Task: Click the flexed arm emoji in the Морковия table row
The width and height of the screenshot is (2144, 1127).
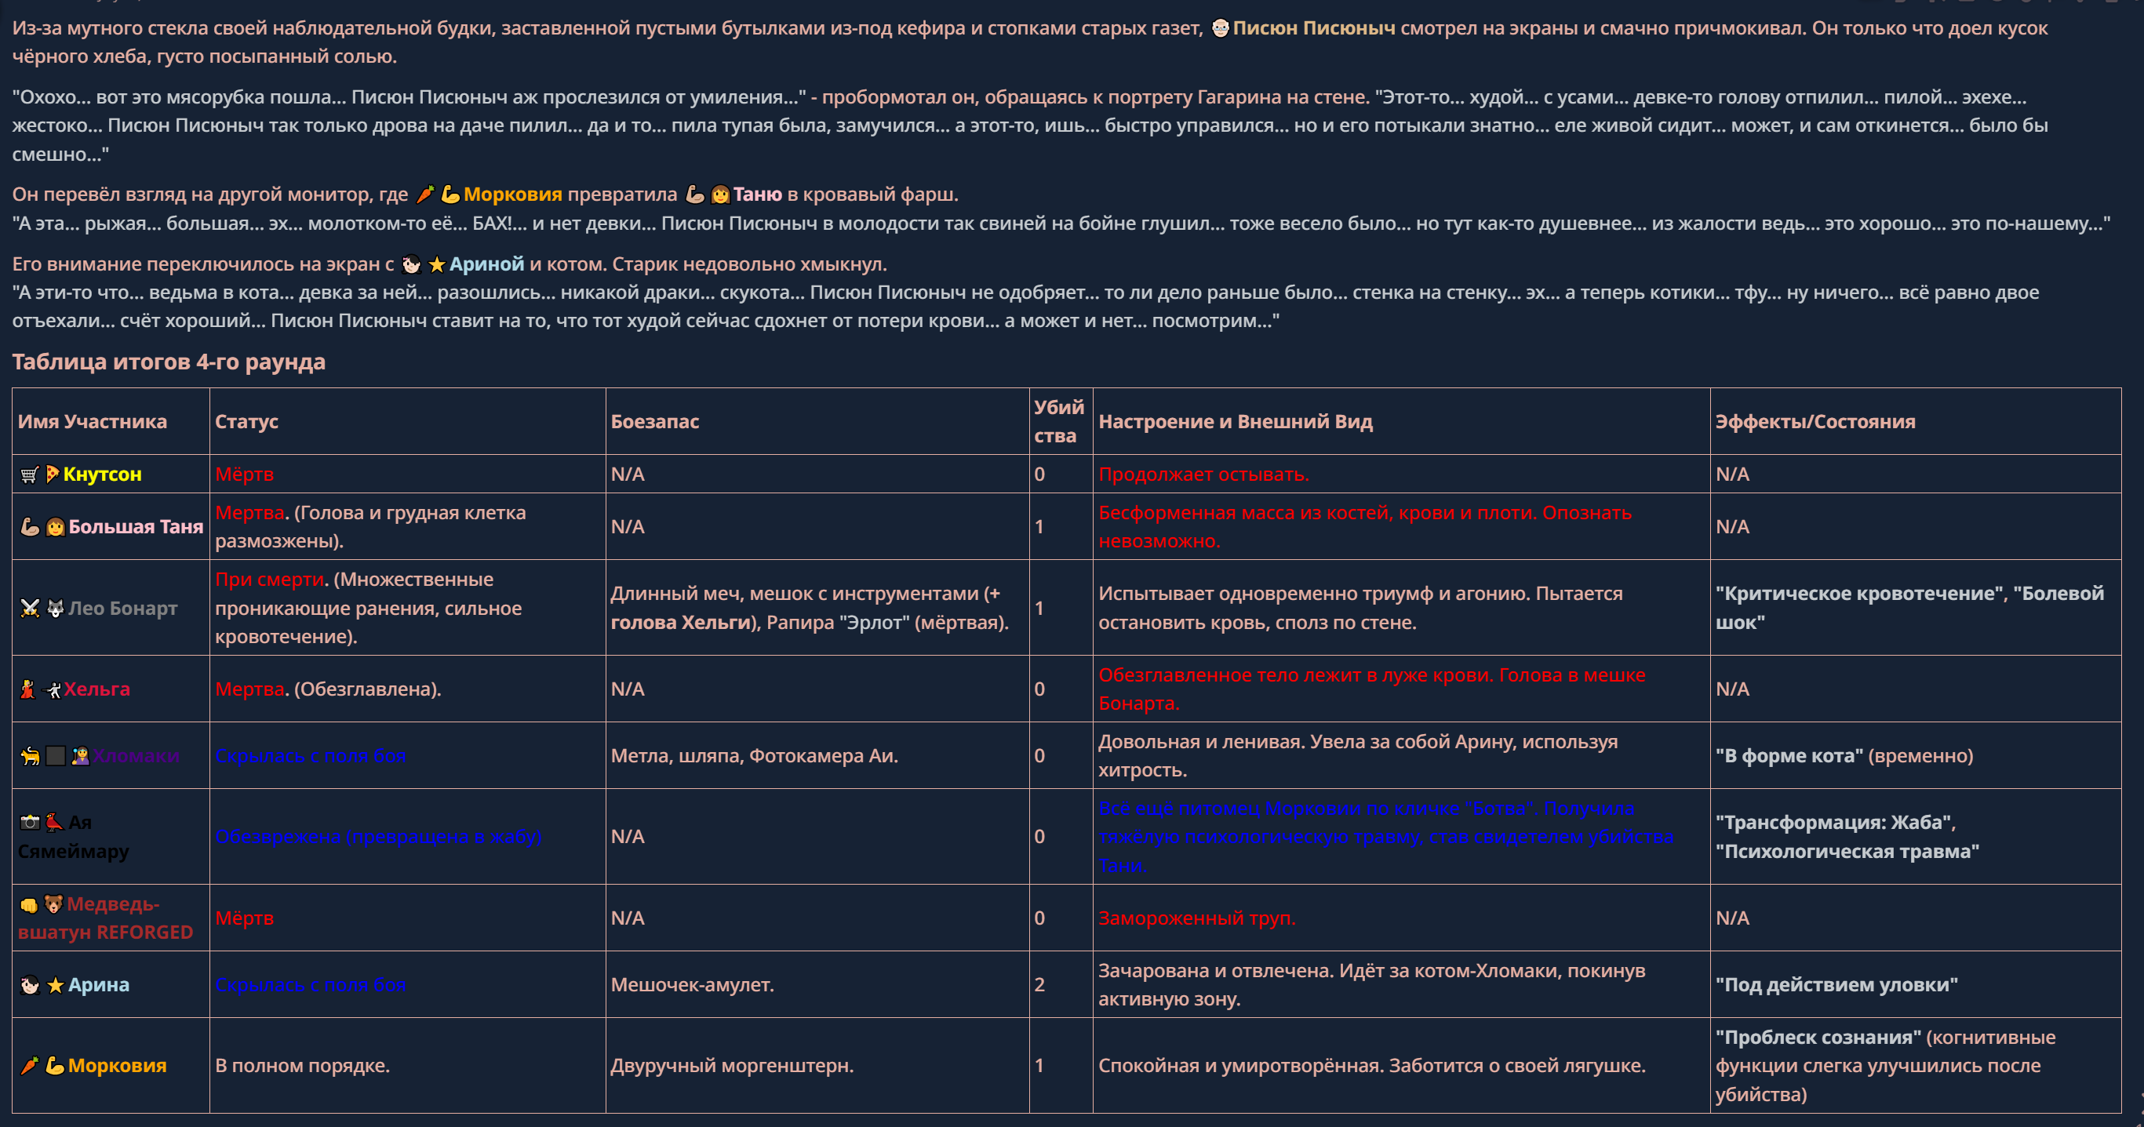Action: (55, 1065)
